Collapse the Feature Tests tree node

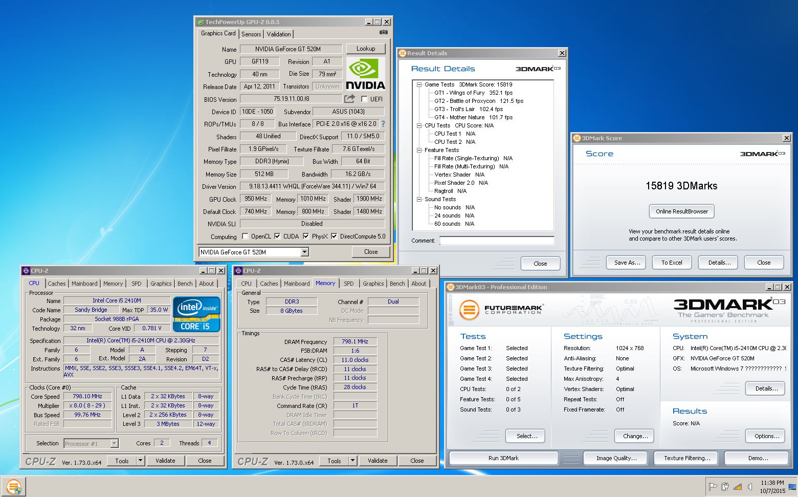(419, 150)
